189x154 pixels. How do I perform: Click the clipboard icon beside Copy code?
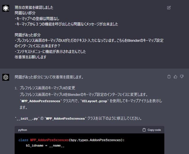(x=144, y=130)
